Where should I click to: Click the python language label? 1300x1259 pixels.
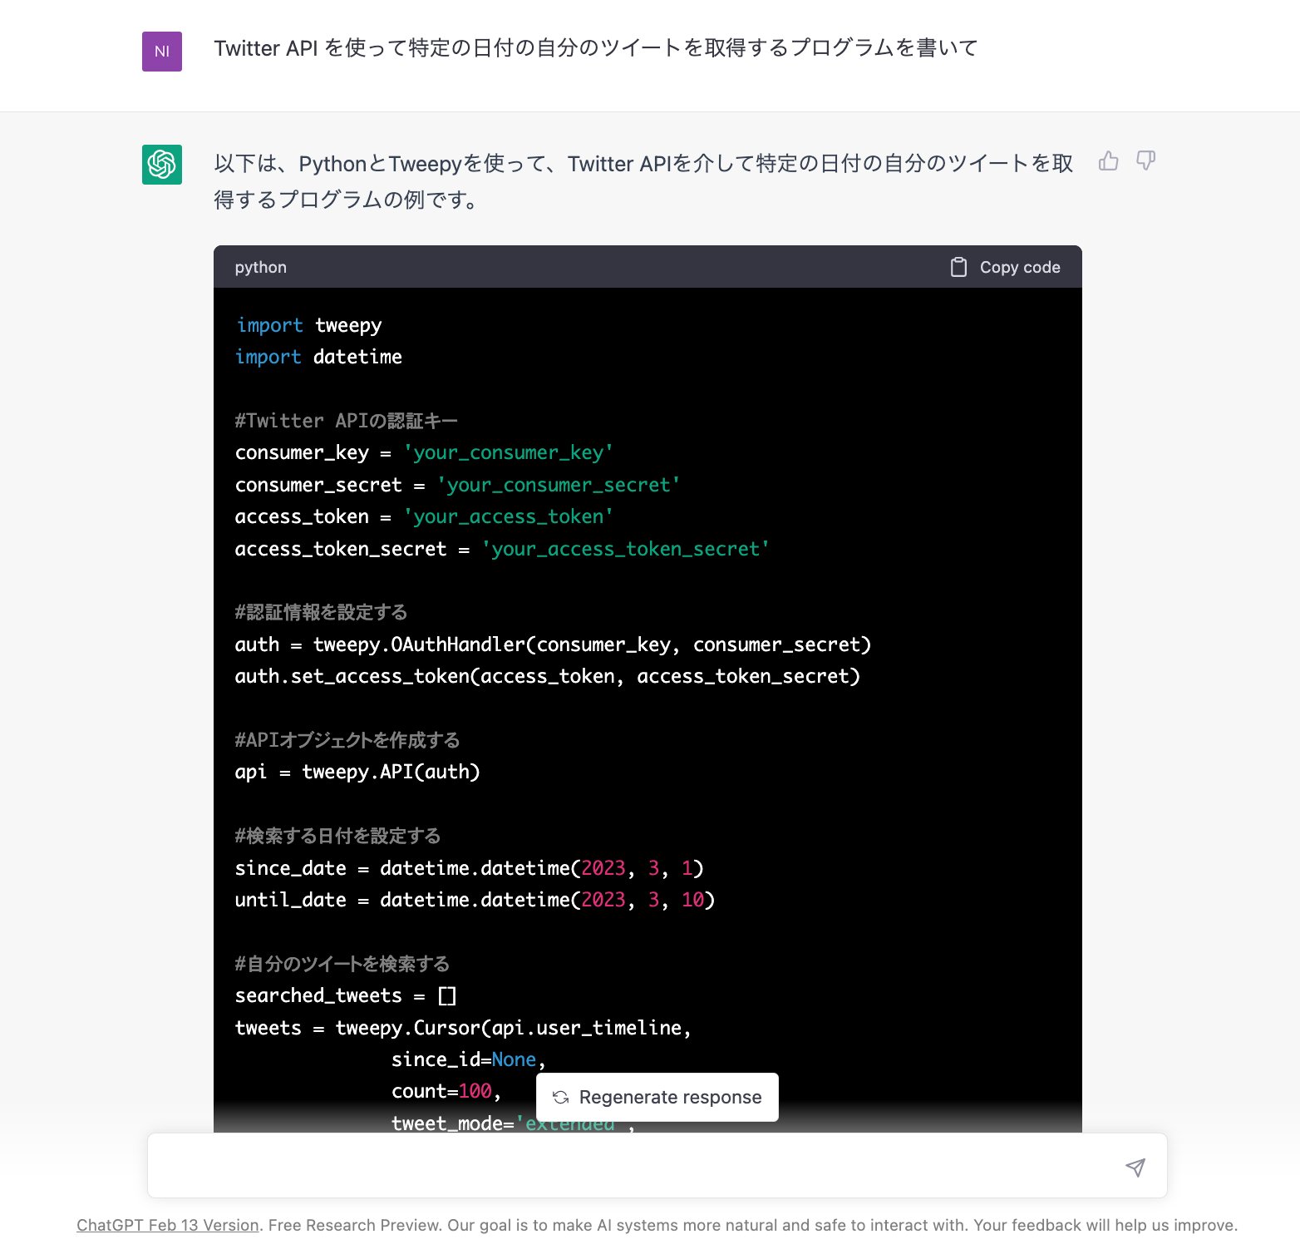click(x=260, y=267)
